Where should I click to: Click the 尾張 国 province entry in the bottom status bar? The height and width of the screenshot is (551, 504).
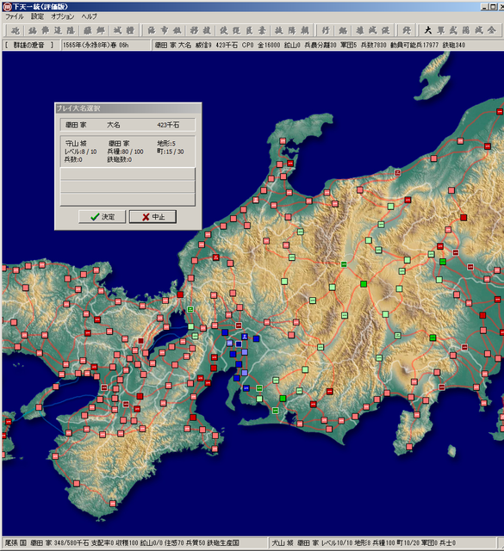point(16,543)
